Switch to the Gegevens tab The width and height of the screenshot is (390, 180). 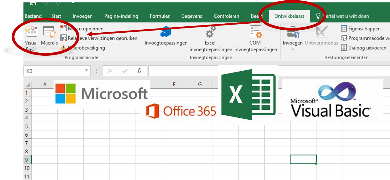click(x=192, y=16)
